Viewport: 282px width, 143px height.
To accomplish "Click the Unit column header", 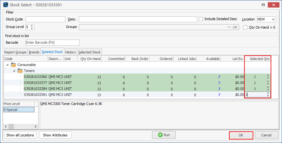I will point(71,59).
